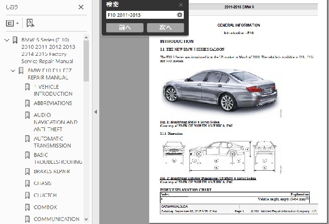
Task: Go to Audio Navigation and Anti Theft
Action: (55, 122)
